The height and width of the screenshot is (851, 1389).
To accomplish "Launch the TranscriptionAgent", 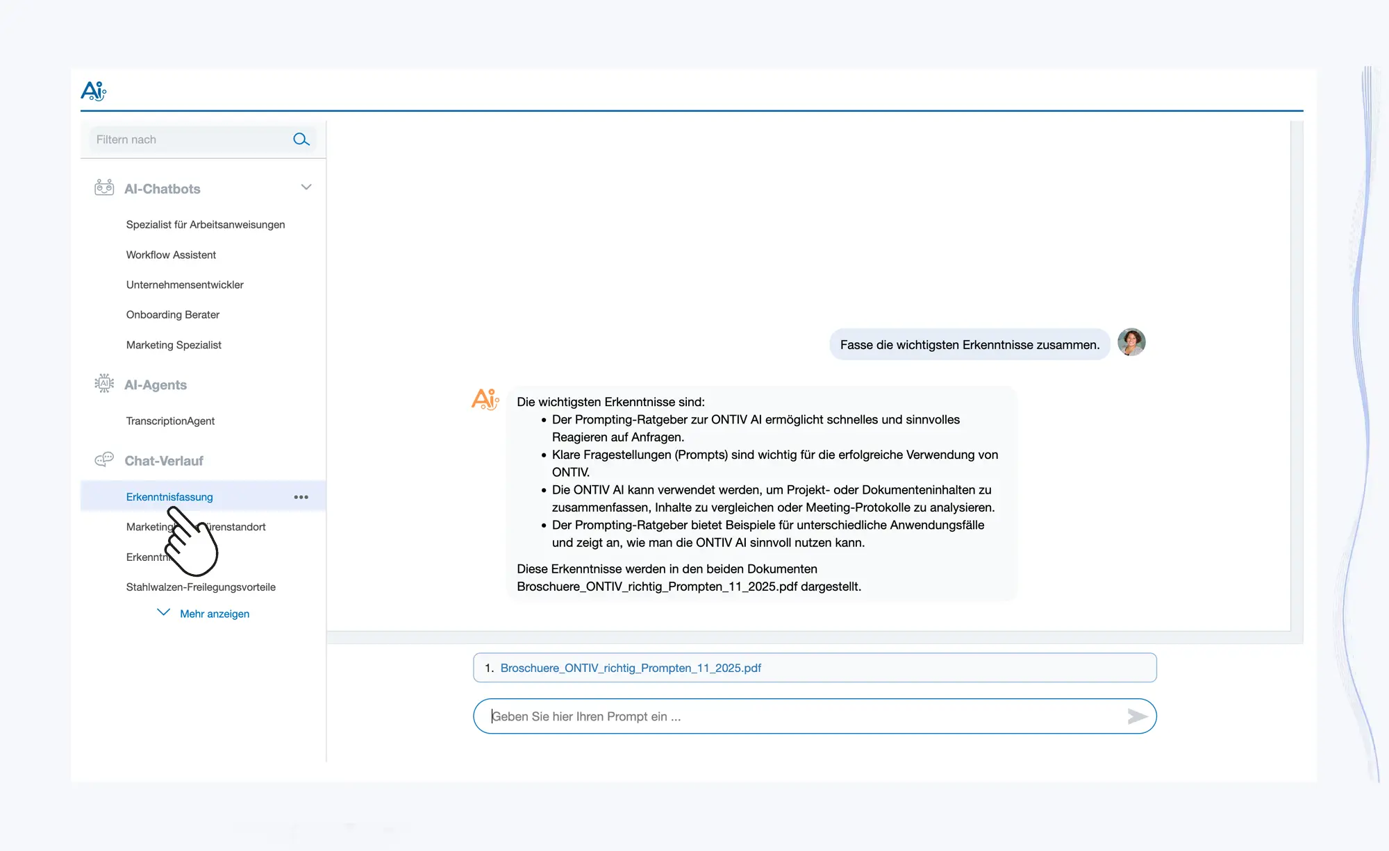I will point(170,421).
